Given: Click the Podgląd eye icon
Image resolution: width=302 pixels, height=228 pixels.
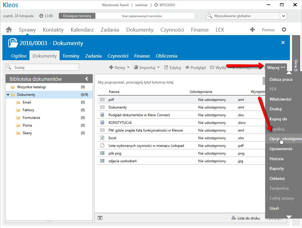Looking at the screenshot, I should pos(187,68).
